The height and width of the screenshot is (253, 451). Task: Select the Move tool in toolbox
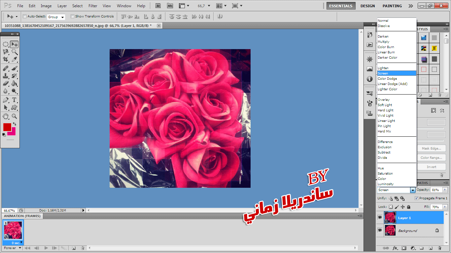(14, 44)
